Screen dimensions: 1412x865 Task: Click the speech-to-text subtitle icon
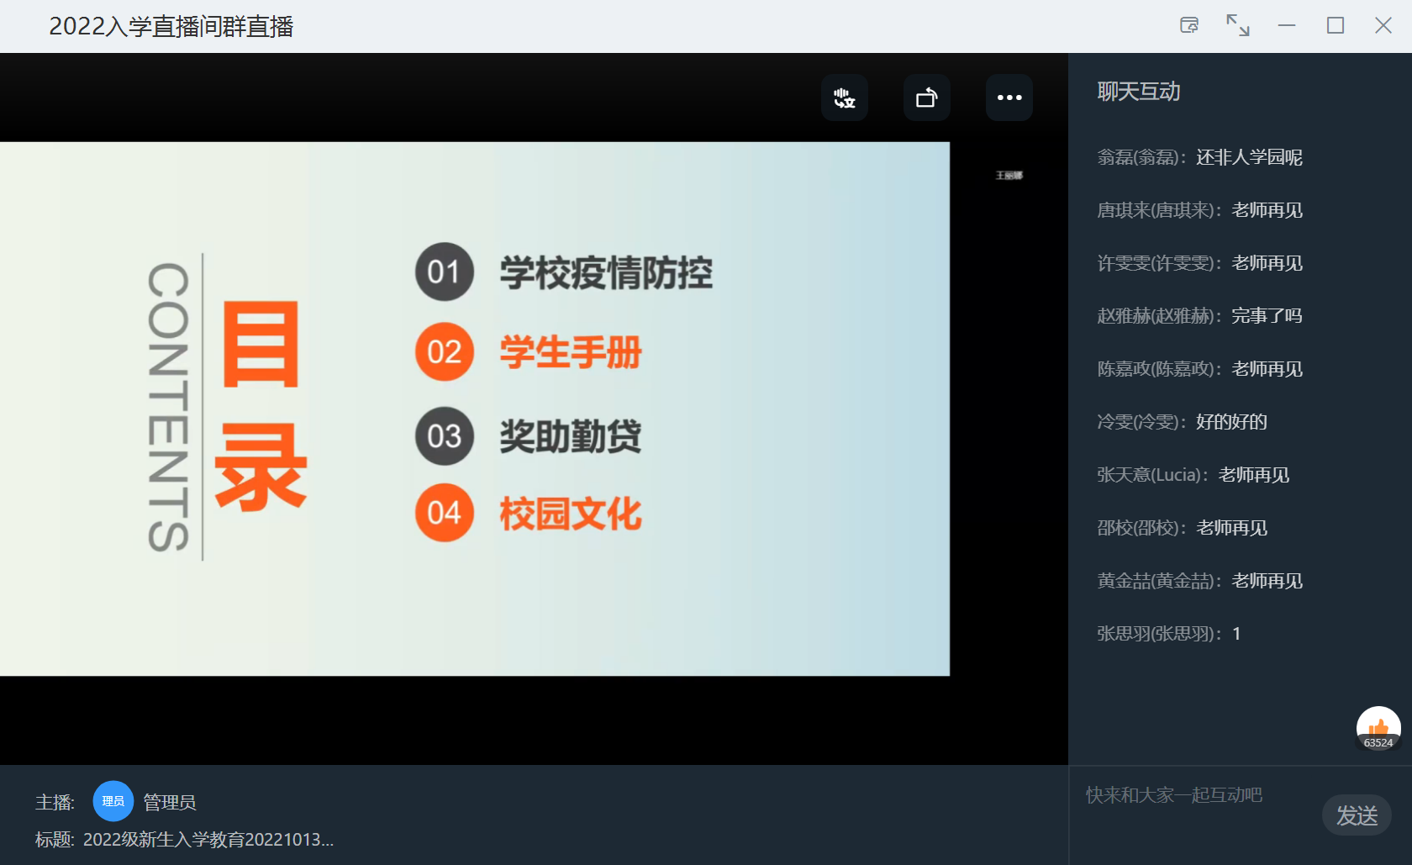[845, 98]
